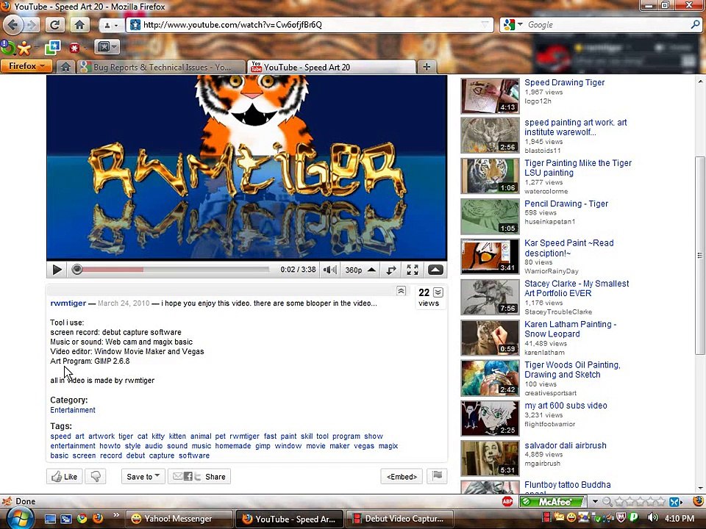Open the bookmarks star dropdown button

(x=106, y=46)
